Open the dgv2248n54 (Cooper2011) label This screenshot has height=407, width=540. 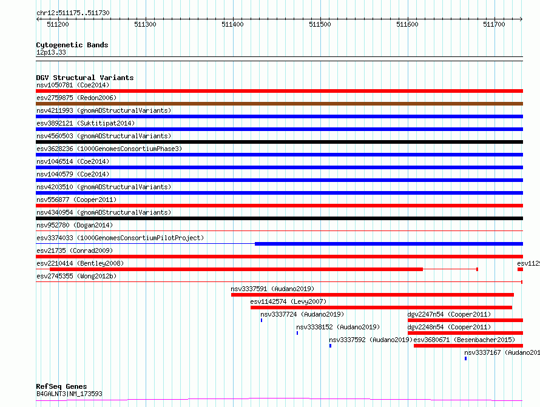[x=449, y=327]
